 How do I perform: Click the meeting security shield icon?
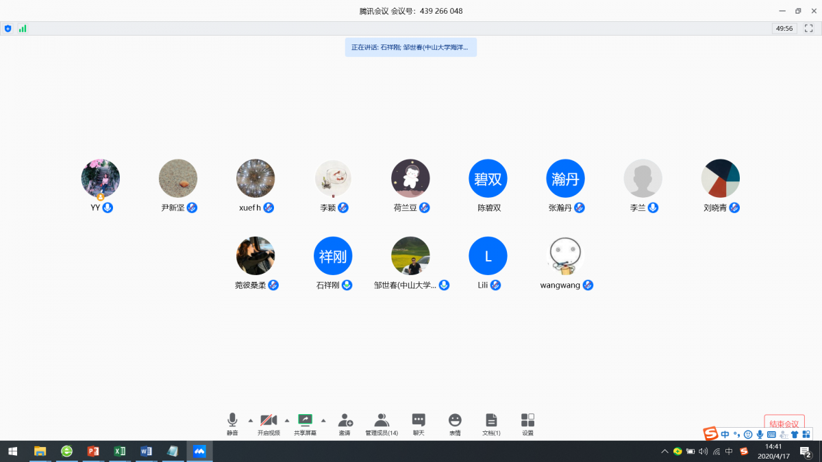(8, 29)
